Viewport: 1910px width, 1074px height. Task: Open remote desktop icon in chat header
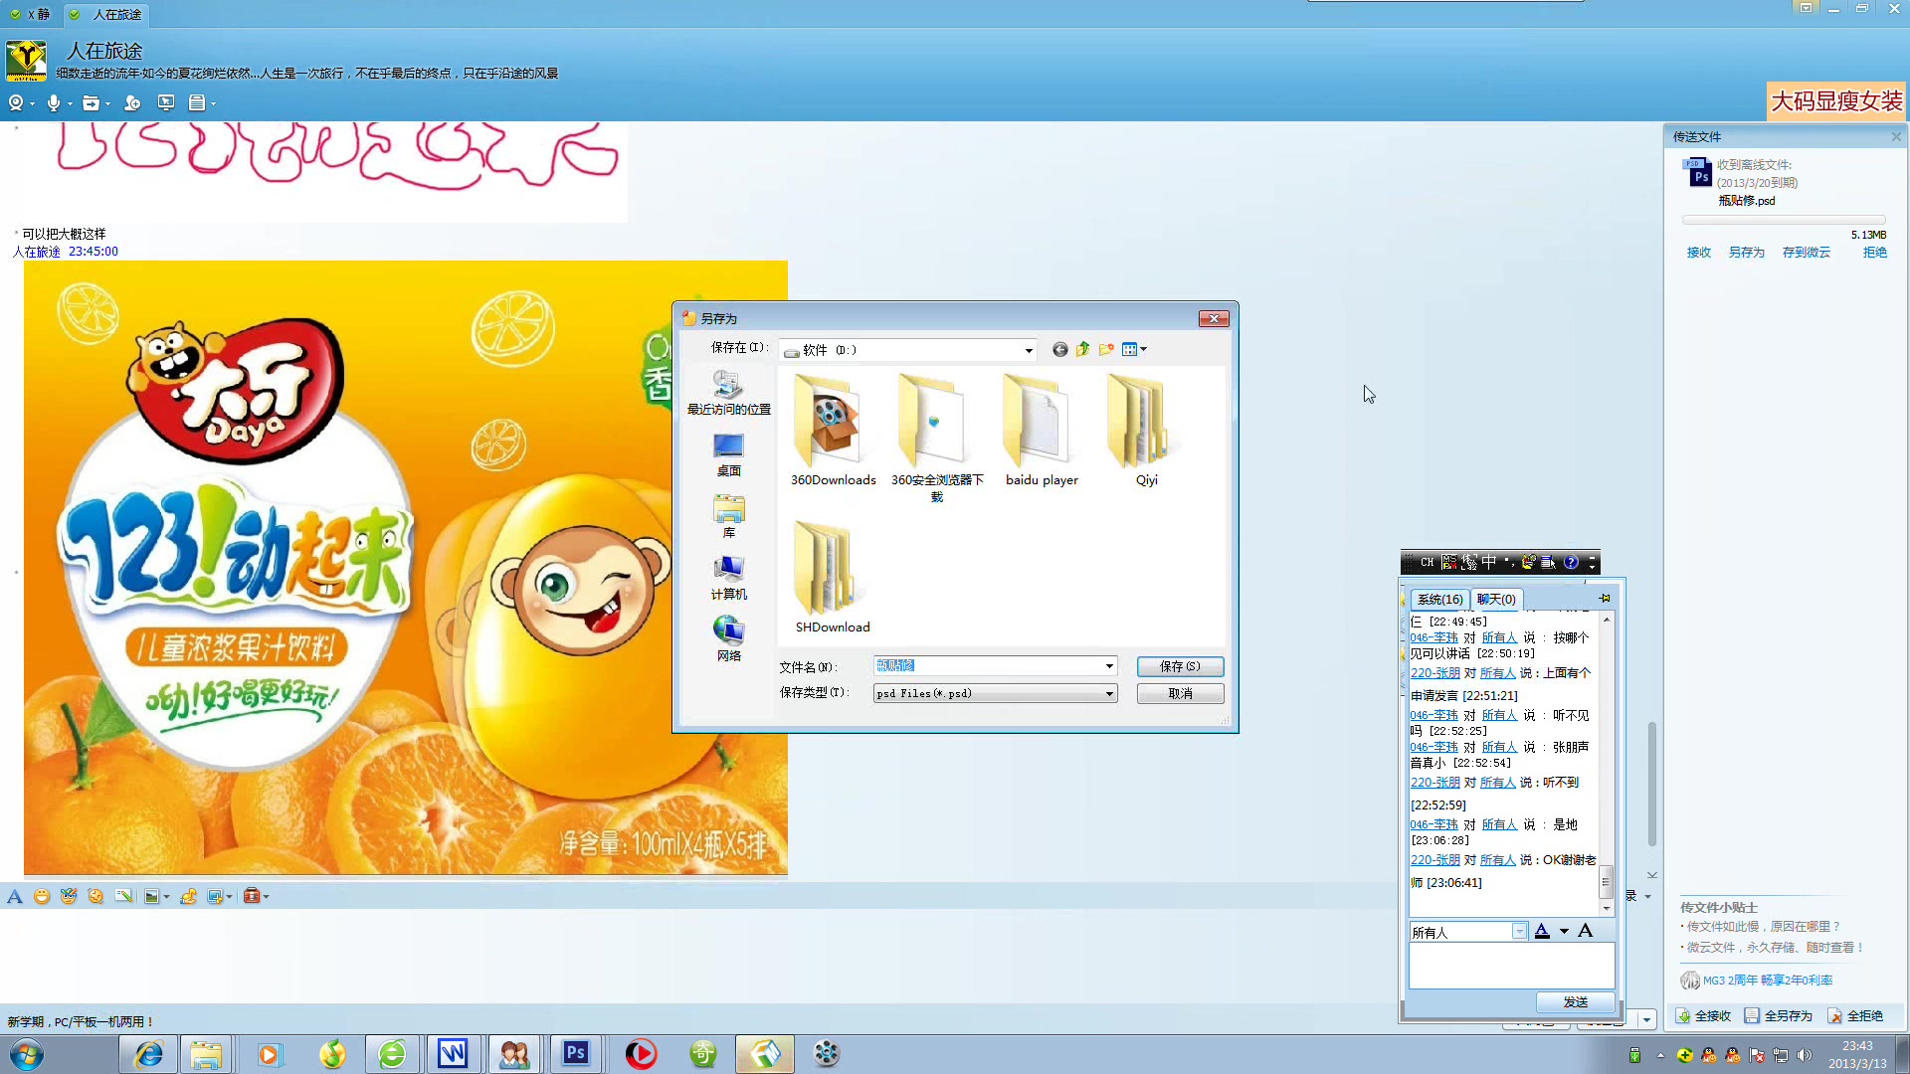pyautogui.click(x=166, y=103)
